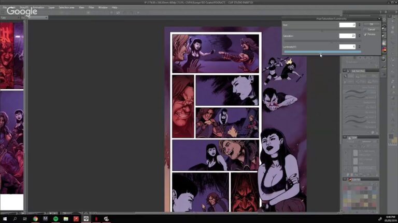Pick the yellow background color swatch
The width and height of the screenshot is (398, 223).
(394, 140)
